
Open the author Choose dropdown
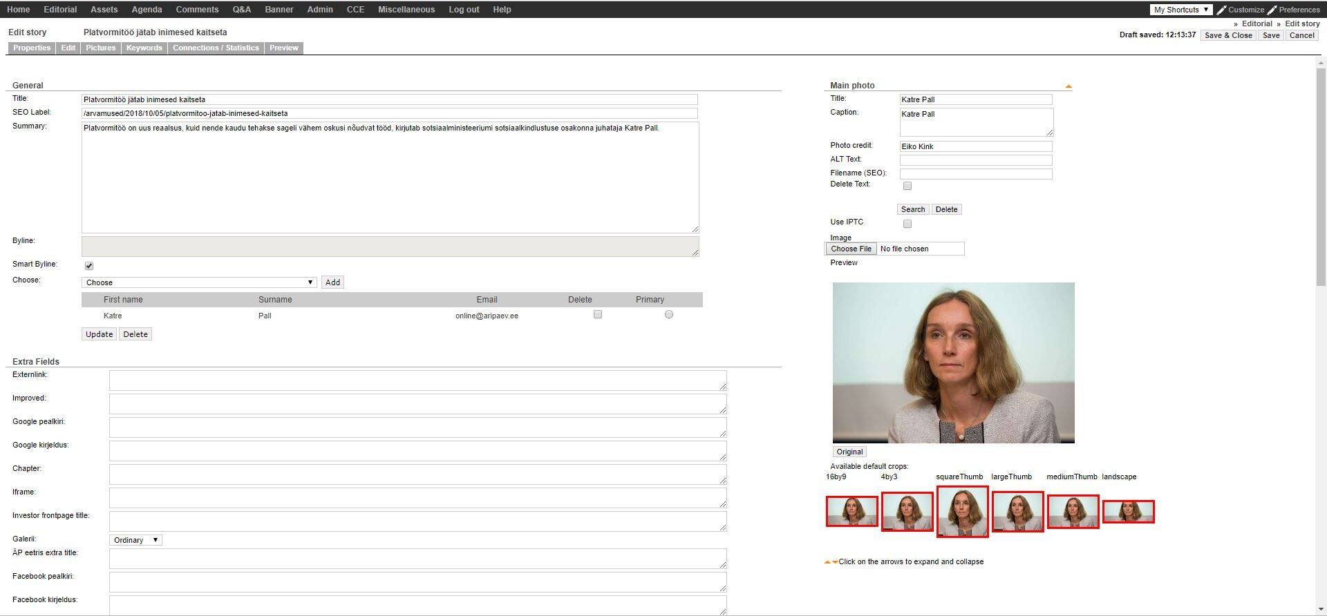pos(199,282)
